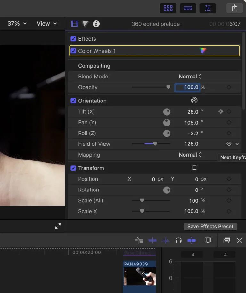Image resolution: width=246 pixels, height=293 pixels.
Task: Click the Color Wheels 1 color icon
Action: point(202,51)
